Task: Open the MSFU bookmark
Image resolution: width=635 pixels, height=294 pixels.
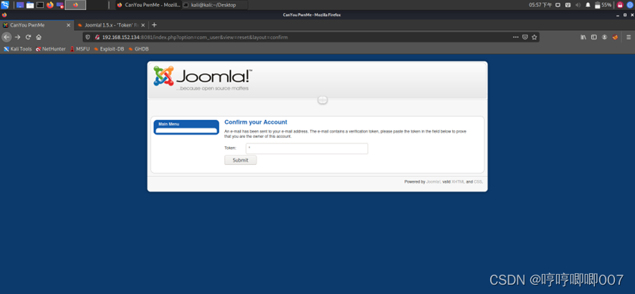Action: point(80,49)
